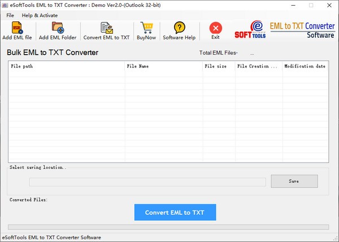Sort by Modification date column header
Image resolution: width=339 pixels, height=242 pixels.
click(x=305, y=66)
